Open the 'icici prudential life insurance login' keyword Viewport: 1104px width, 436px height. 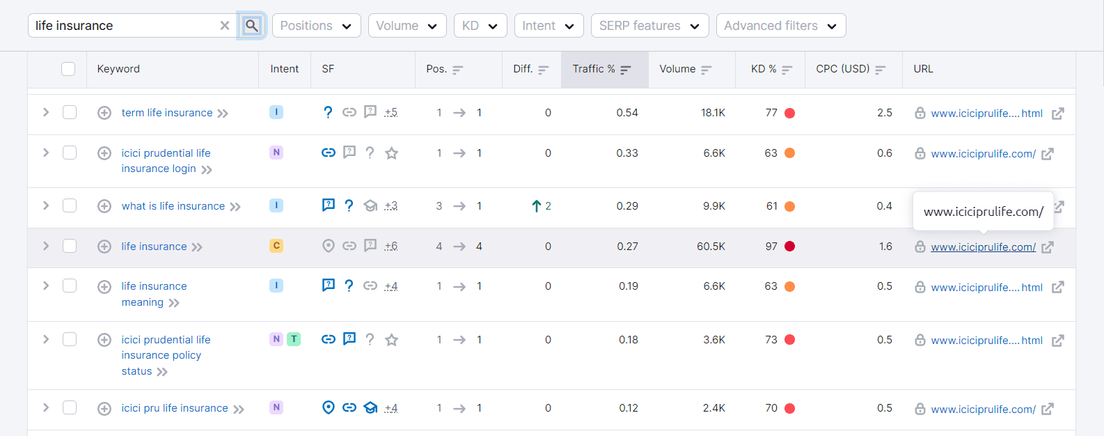pos(166,161)
